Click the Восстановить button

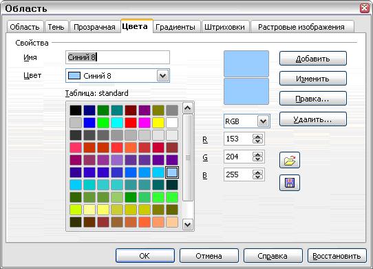(337, 256)
